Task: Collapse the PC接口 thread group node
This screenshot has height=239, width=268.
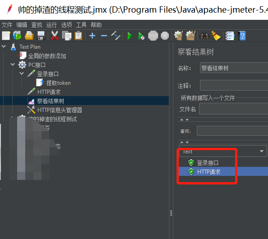Action: click(x=13, y=64)
